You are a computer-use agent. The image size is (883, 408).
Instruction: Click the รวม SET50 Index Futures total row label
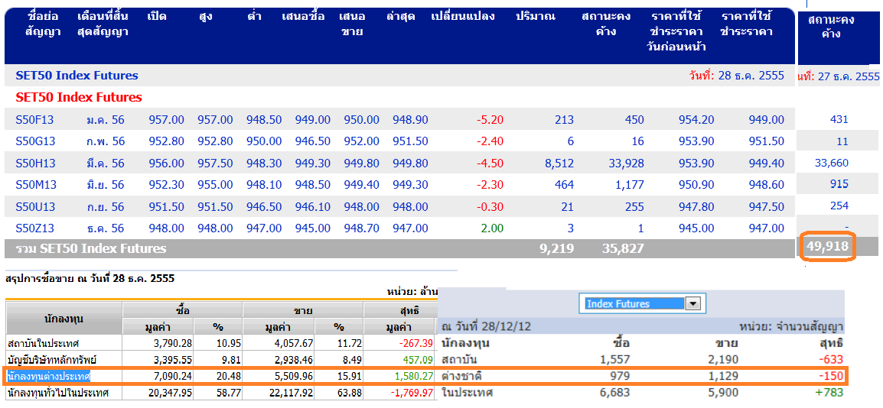coord(91,248)
